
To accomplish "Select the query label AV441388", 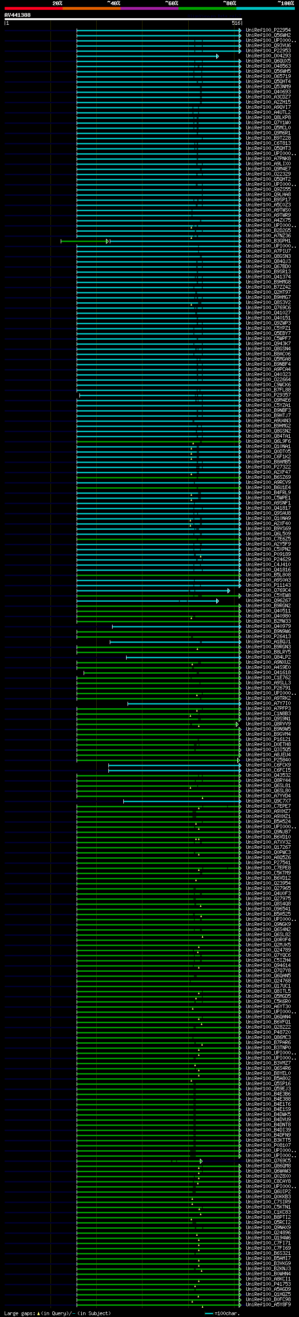I will tap(17, 15).
